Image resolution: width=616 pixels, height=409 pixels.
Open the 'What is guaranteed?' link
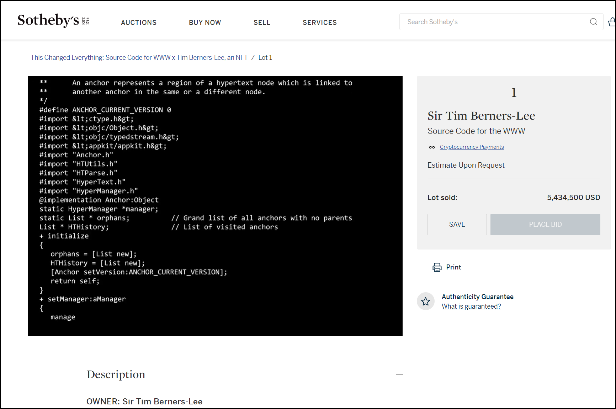pos(471,306)
